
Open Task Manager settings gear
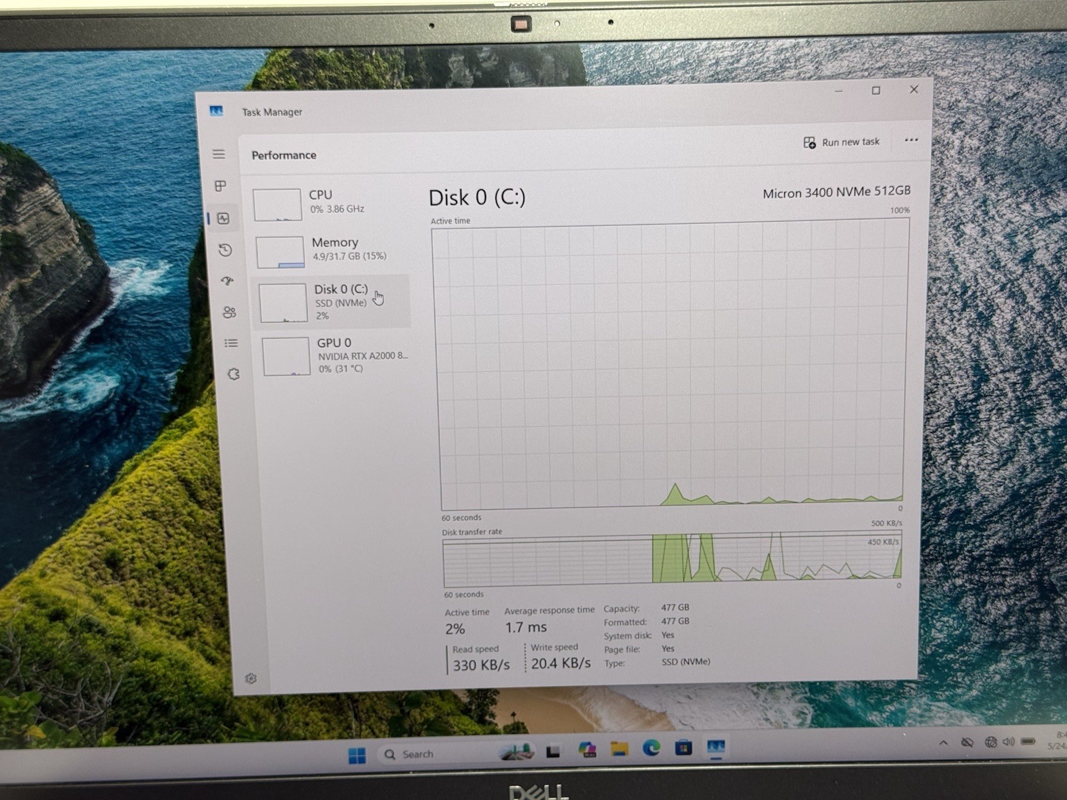click(251, 679)
